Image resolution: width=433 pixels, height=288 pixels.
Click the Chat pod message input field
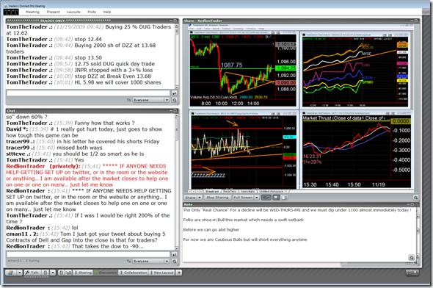point(88,254)
